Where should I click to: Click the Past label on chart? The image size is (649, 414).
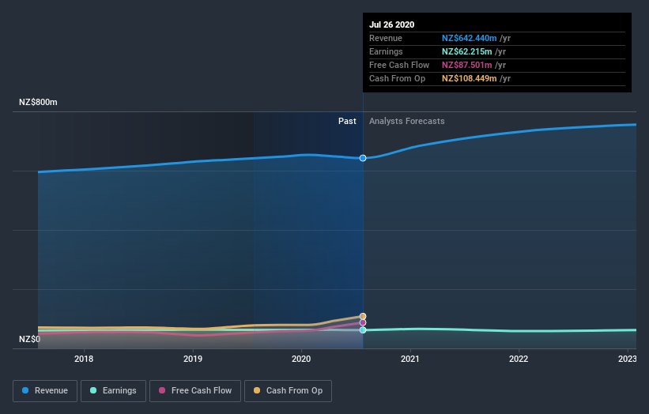tap(347, 121)
